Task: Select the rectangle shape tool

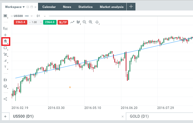Action: 5,48
